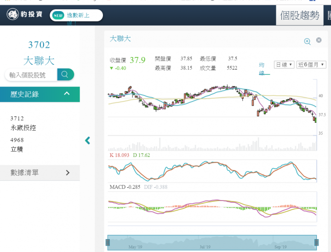Click the price change -0.40
The height and width of the screenshot is (252, 331).
[x=118, y=68]
